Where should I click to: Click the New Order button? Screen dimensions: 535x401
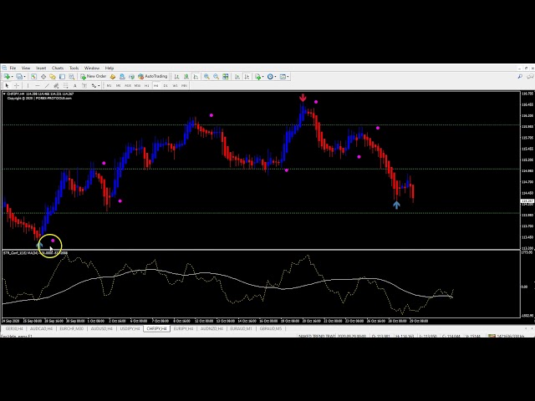point(94,76)
